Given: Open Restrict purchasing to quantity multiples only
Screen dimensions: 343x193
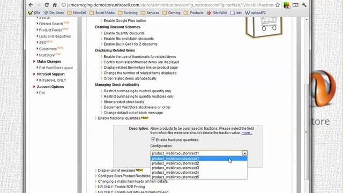Looking at the screenshot, I should pyautogui.click(x=138, y=96).
